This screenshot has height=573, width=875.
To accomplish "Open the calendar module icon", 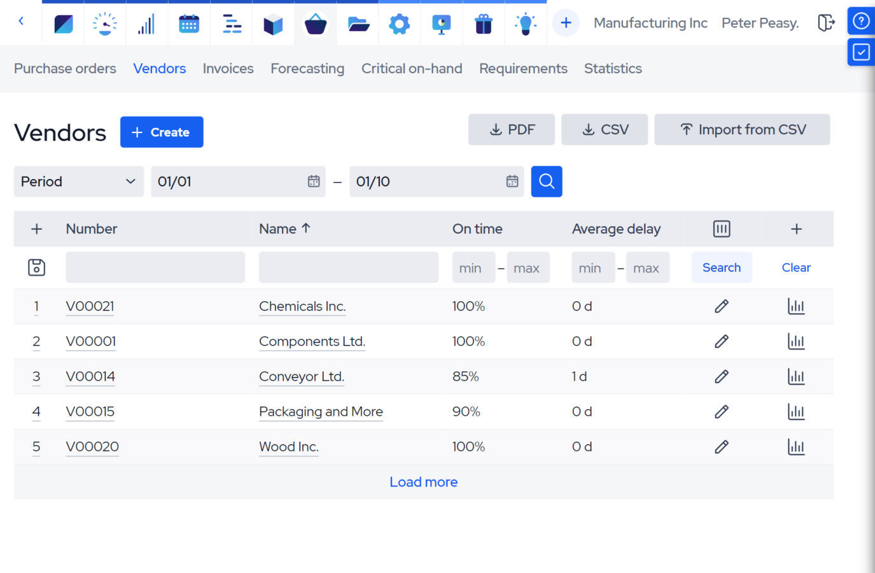I will coord(189,23).
